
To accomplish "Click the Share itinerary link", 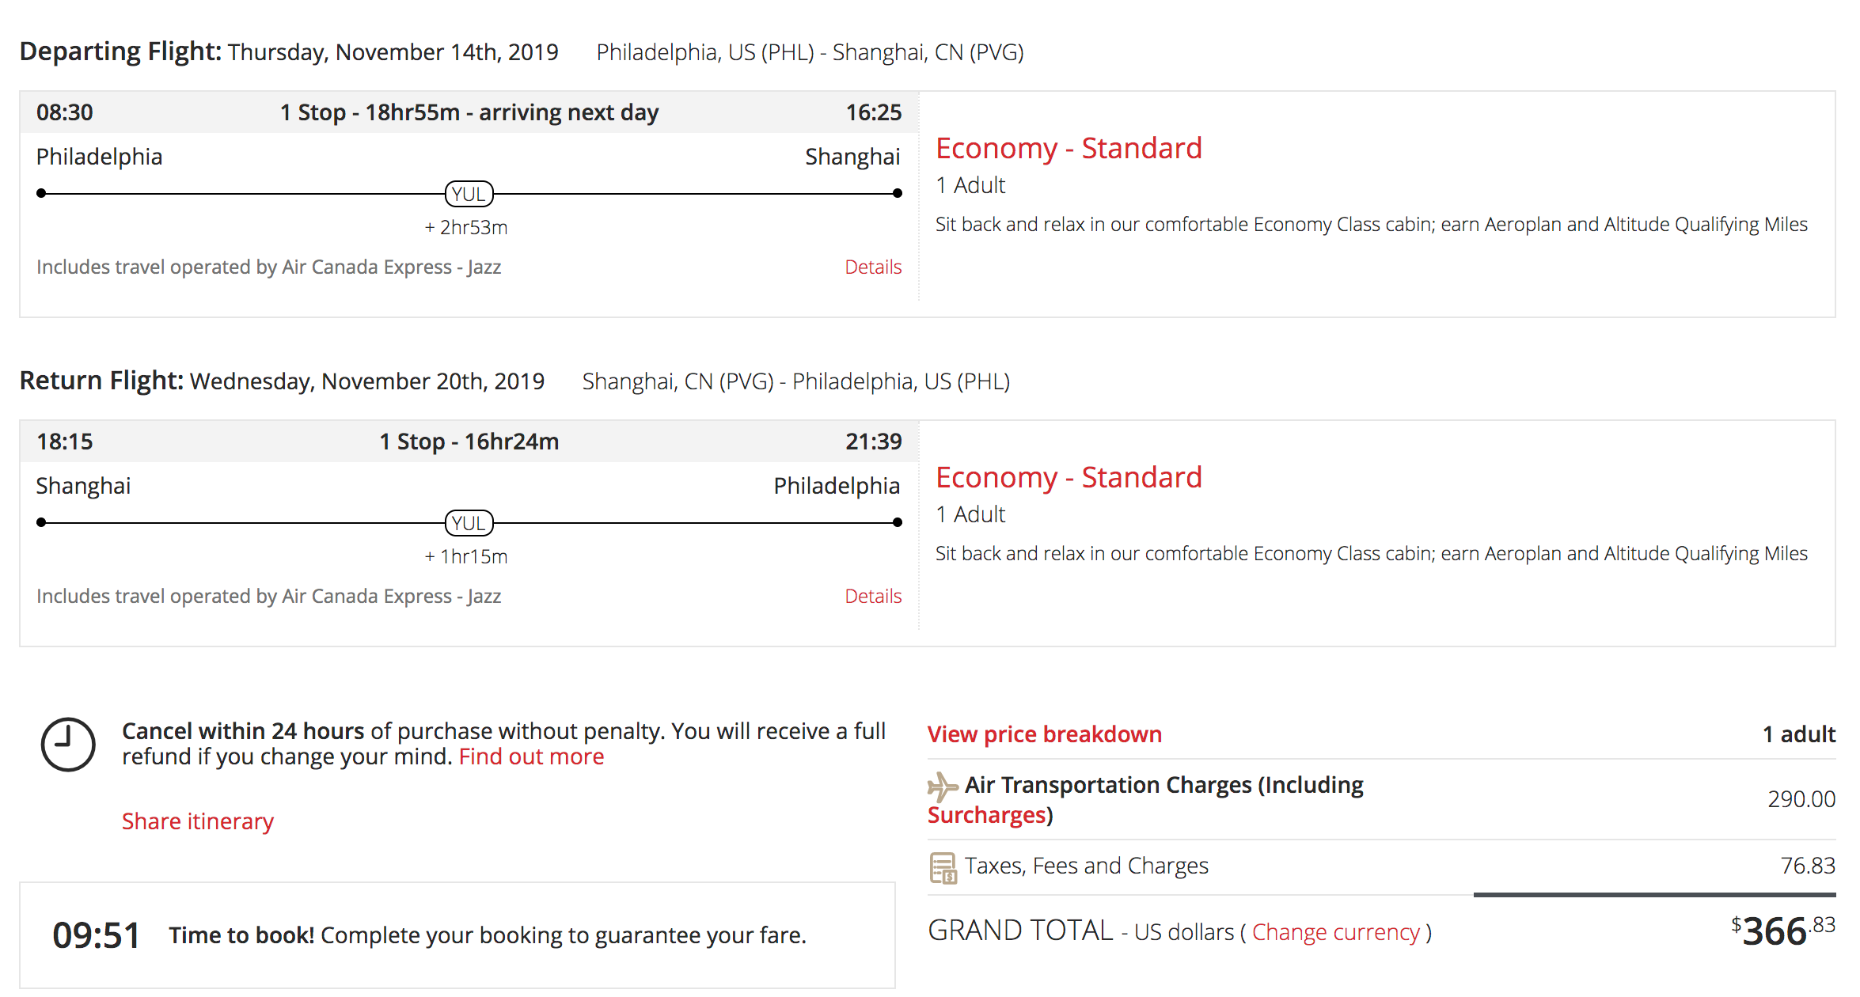I will tap(198, 821).
